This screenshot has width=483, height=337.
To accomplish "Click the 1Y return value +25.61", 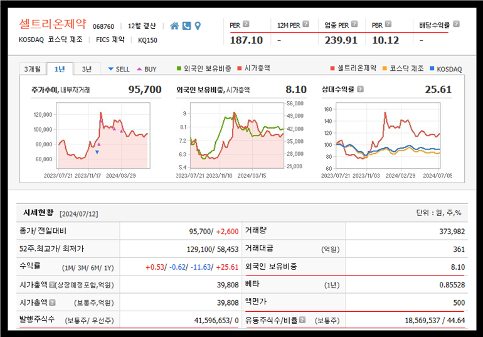I will (x=227, y=267).
